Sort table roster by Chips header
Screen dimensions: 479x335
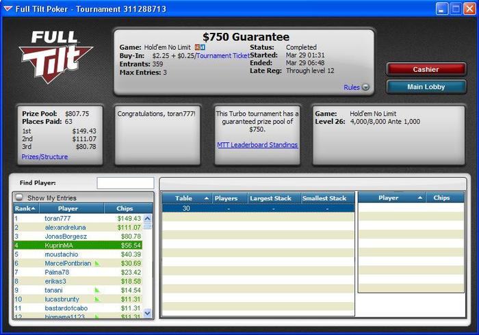[445, 198]
